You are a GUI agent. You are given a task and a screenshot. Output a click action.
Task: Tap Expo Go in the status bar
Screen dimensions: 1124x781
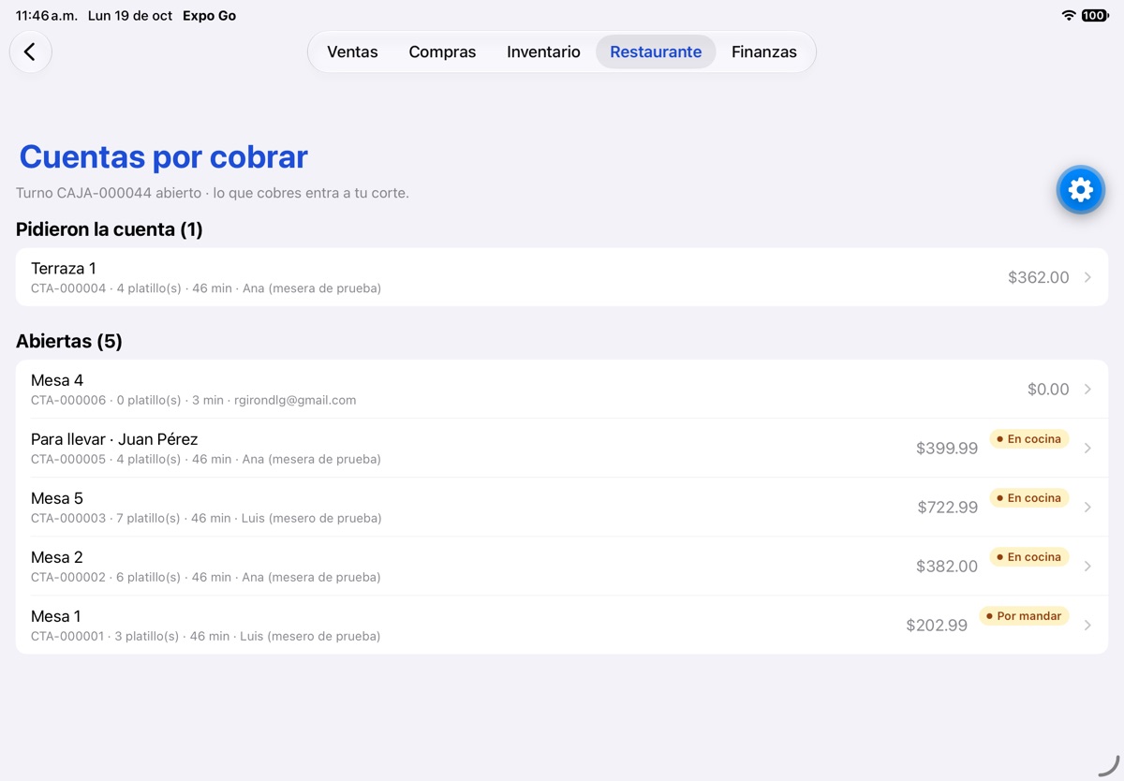pos(209,16)
